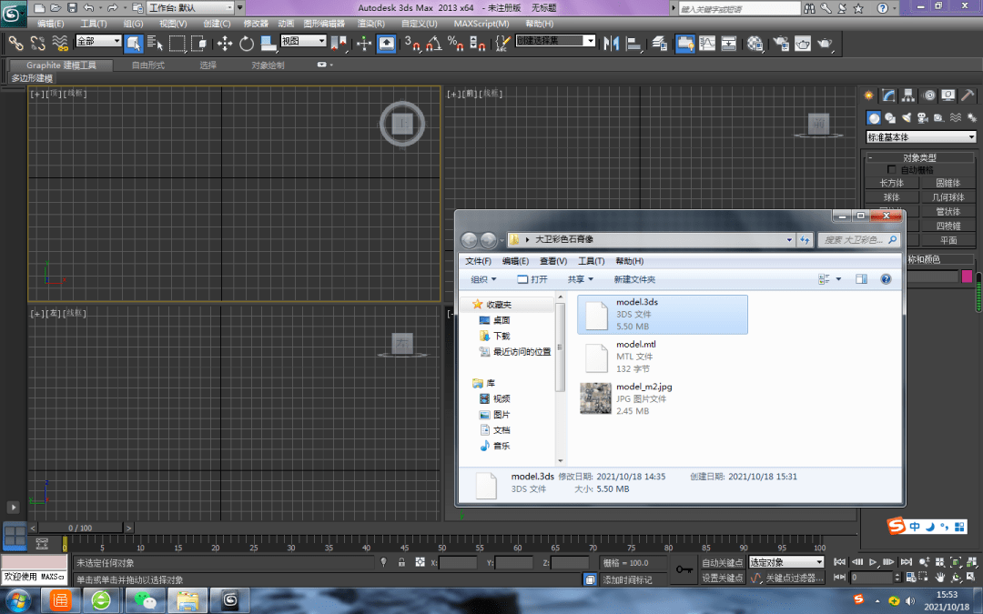
Task: Toggle the 3D Snaps button
Action: [x=412, y=43]
